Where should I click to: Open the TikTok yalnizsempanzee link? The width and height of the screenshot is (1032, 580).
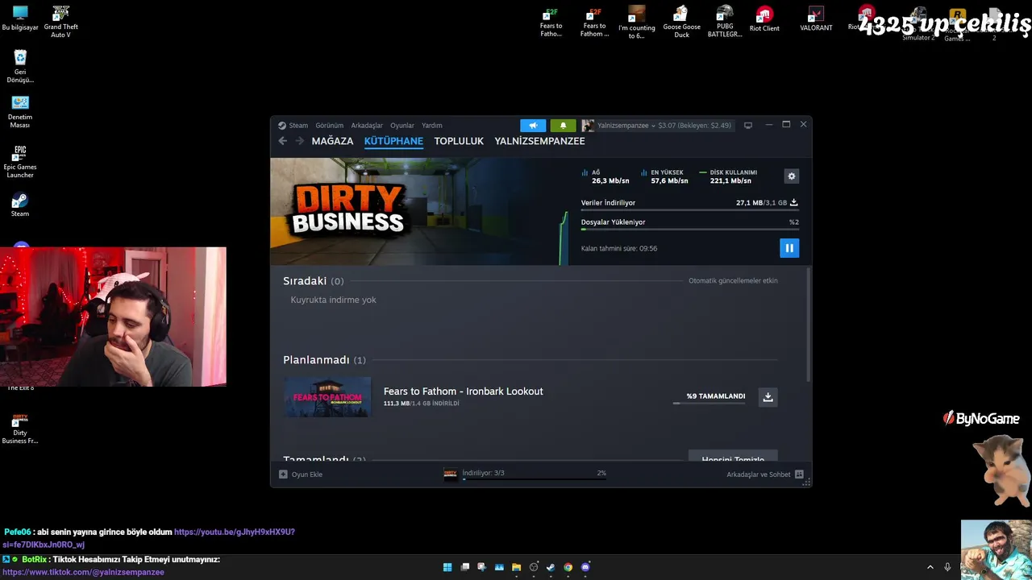[83, 572]
